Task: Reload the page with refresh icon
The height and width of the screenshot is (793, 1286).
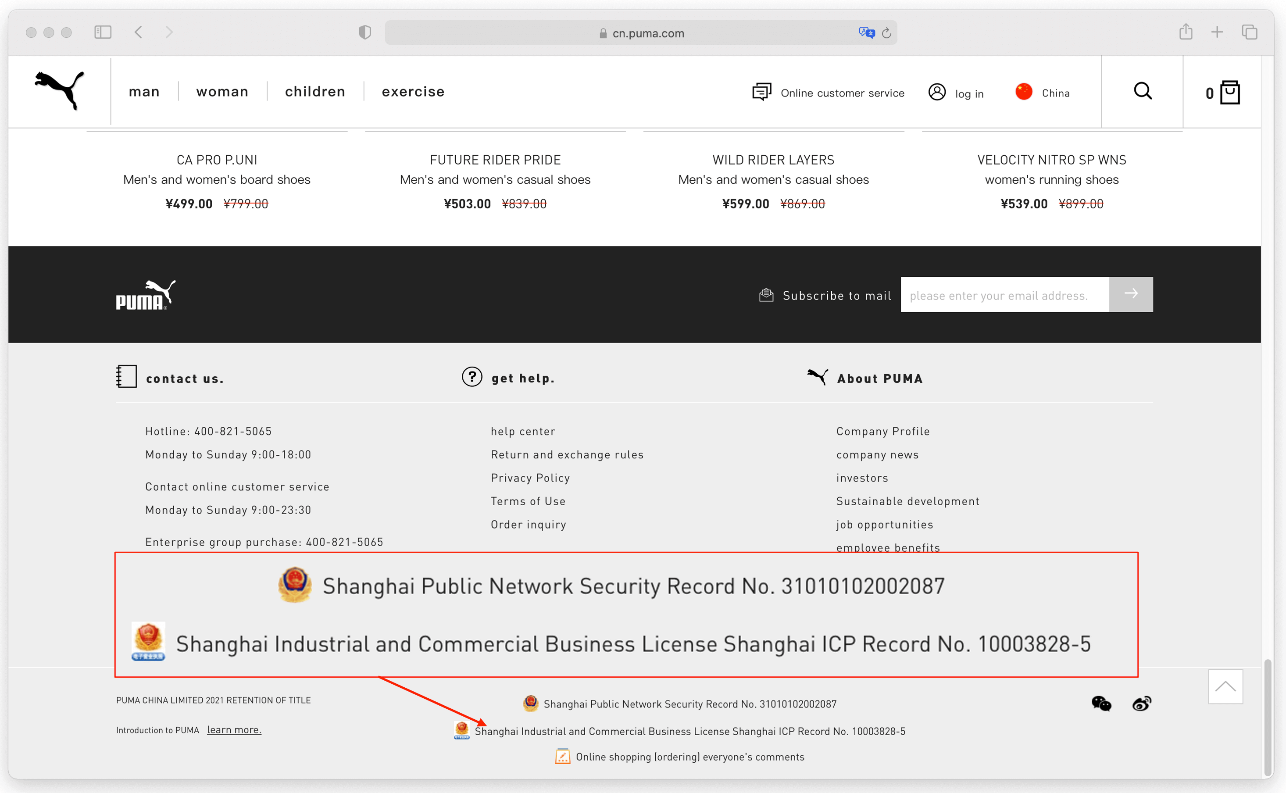Action: coord(886,33)
